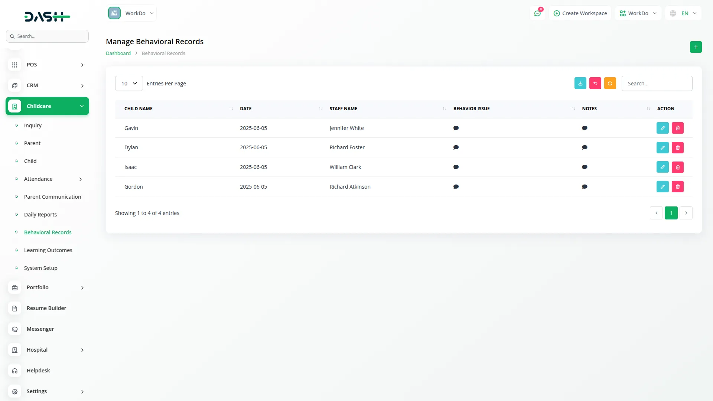Open Daily Reports from sidebar

pyautogui.click(x=40, y=215)
